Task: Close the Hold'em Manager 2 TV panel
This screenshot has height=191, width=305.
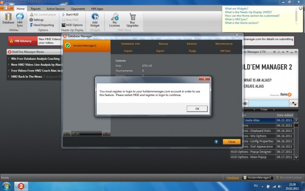Action: coord(296,52)
